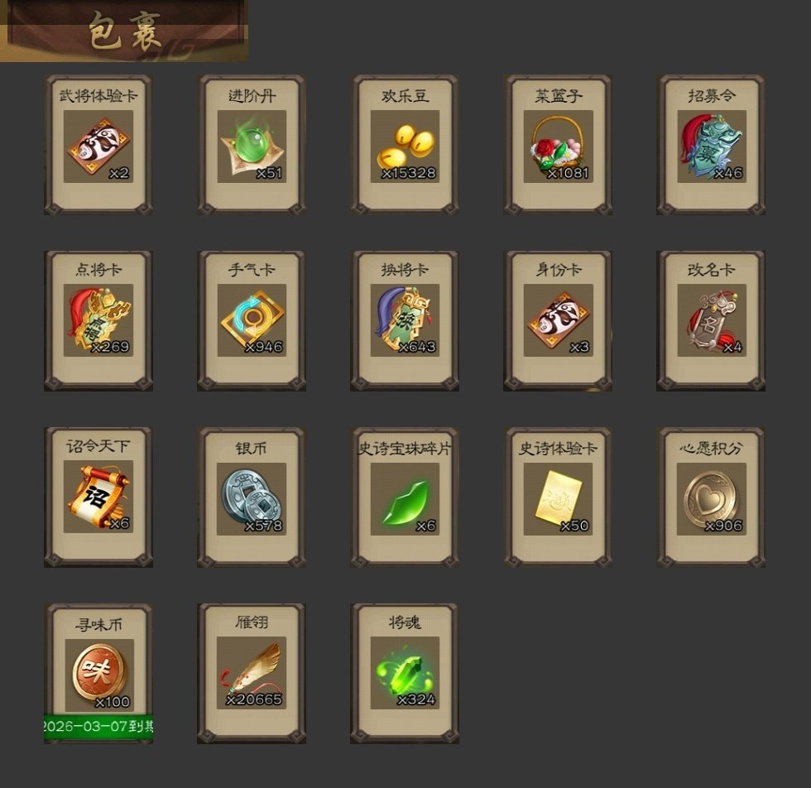Image resolution: width=811 pixels, height=788 pixels.
Task: Select the 点将卡 item with red tassel
Action: (98, 321)
